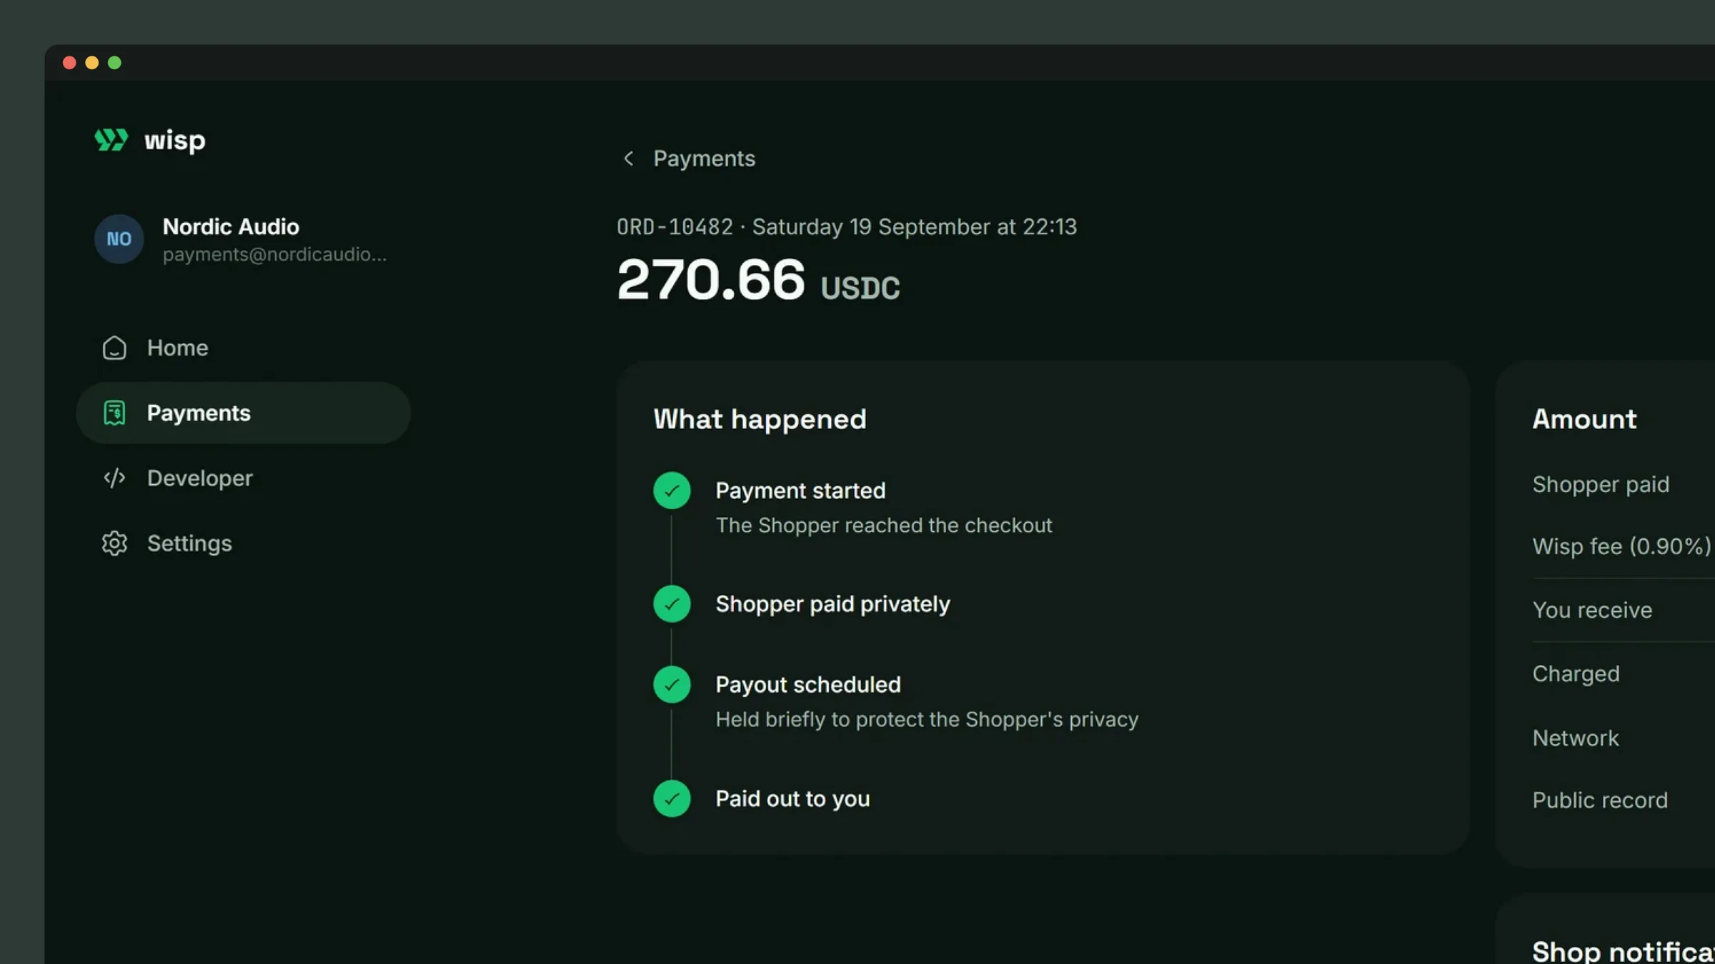
Task: Click the wisp logo icon
Action: click(111, 140)
